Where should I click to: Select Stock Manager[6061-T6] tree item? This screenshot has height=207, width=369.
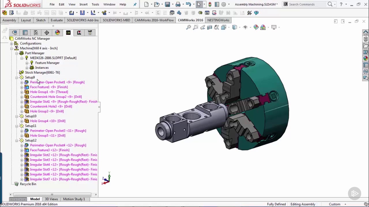point(42,72)
